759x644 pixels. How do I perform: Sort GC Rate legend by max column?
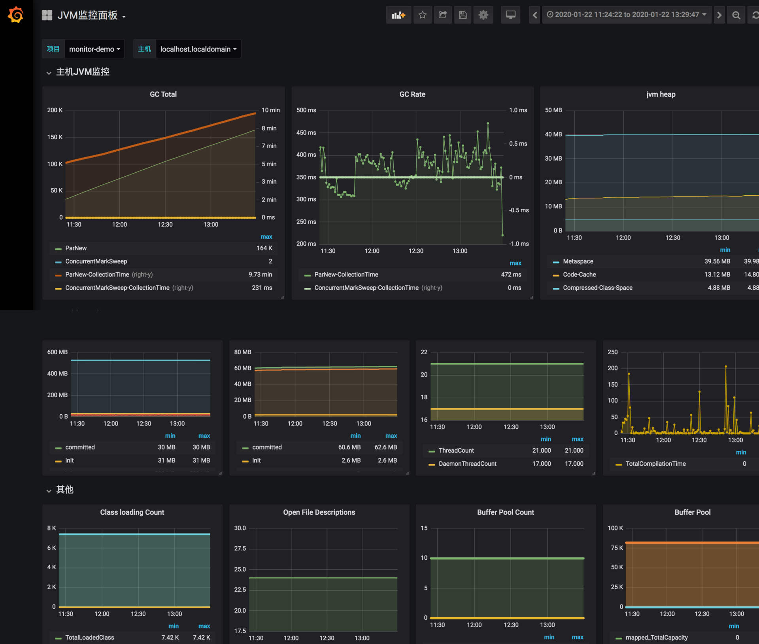tap(515, 263)
